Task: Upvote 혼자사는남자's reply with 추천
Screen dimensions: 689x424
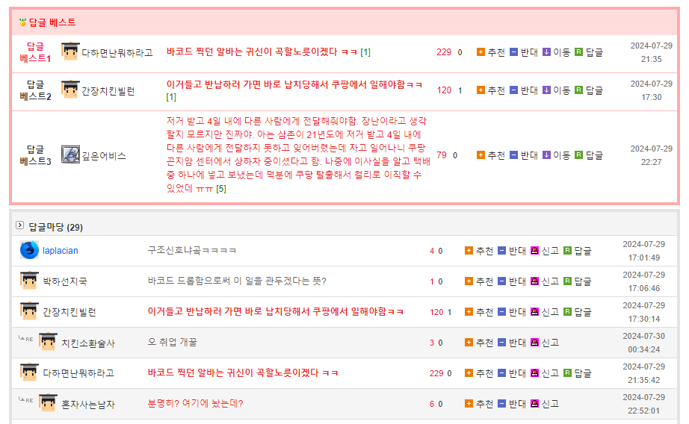Action: tap(469, 404)
